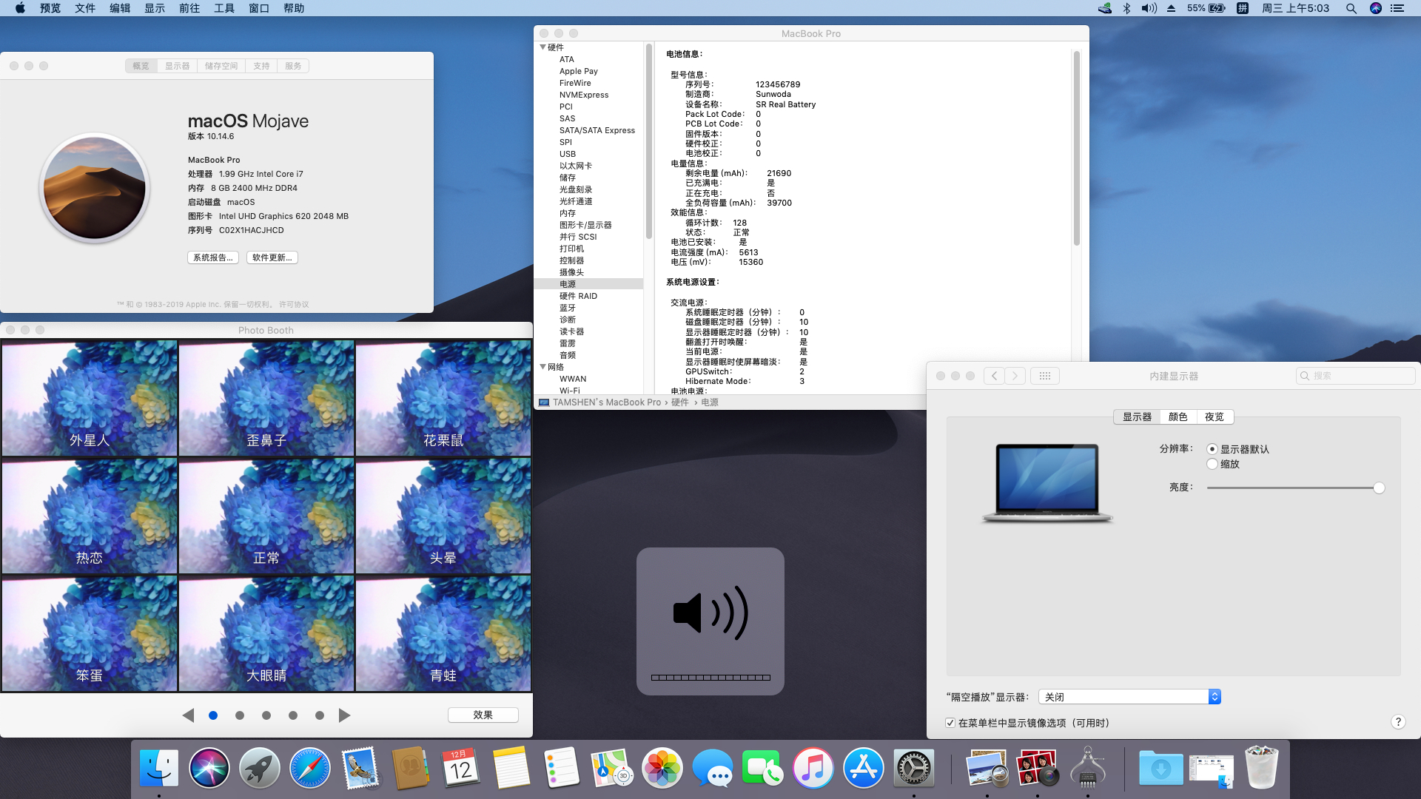Collapse the Hardware tree section
The height and width of the screenshot is (799, 1421).
pyautogui.click(x=542, y=47)
